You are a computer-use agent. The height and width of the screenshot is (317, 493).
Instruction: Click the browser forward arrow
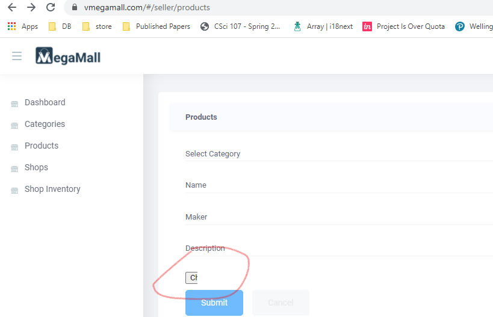[x=31, y=8]
